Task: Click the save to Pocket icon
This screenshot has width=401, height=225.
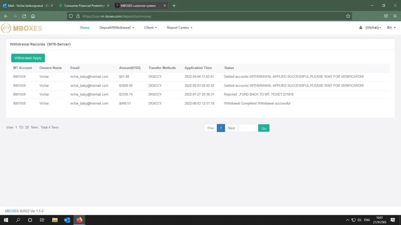Action: pos(386,16)
